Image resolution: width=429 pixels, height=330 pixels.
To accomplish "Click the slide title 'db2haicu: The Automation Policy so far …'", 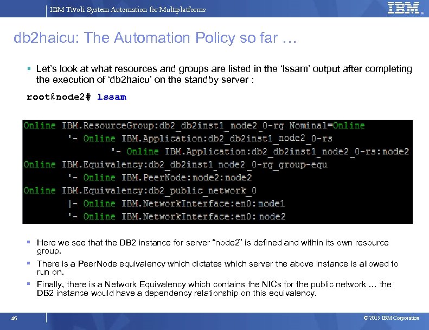I will [x=155, y=38].
